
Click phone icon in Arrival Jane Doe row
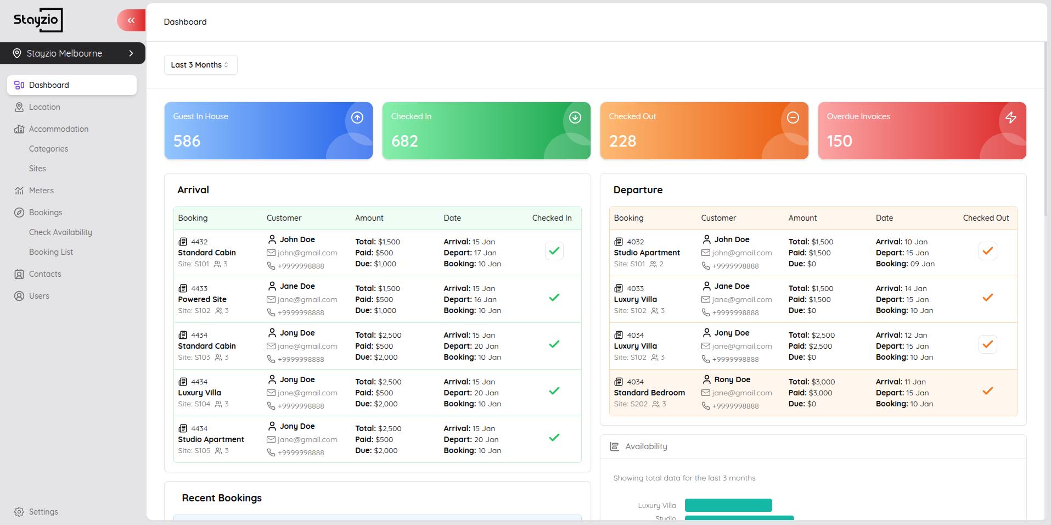[271, 312]
